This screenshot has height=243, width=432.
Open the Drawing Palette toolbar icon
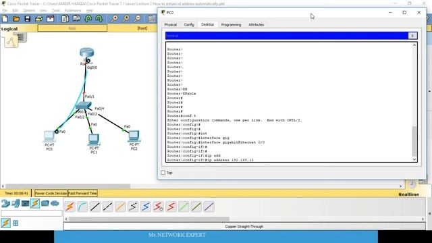point(151,19)
